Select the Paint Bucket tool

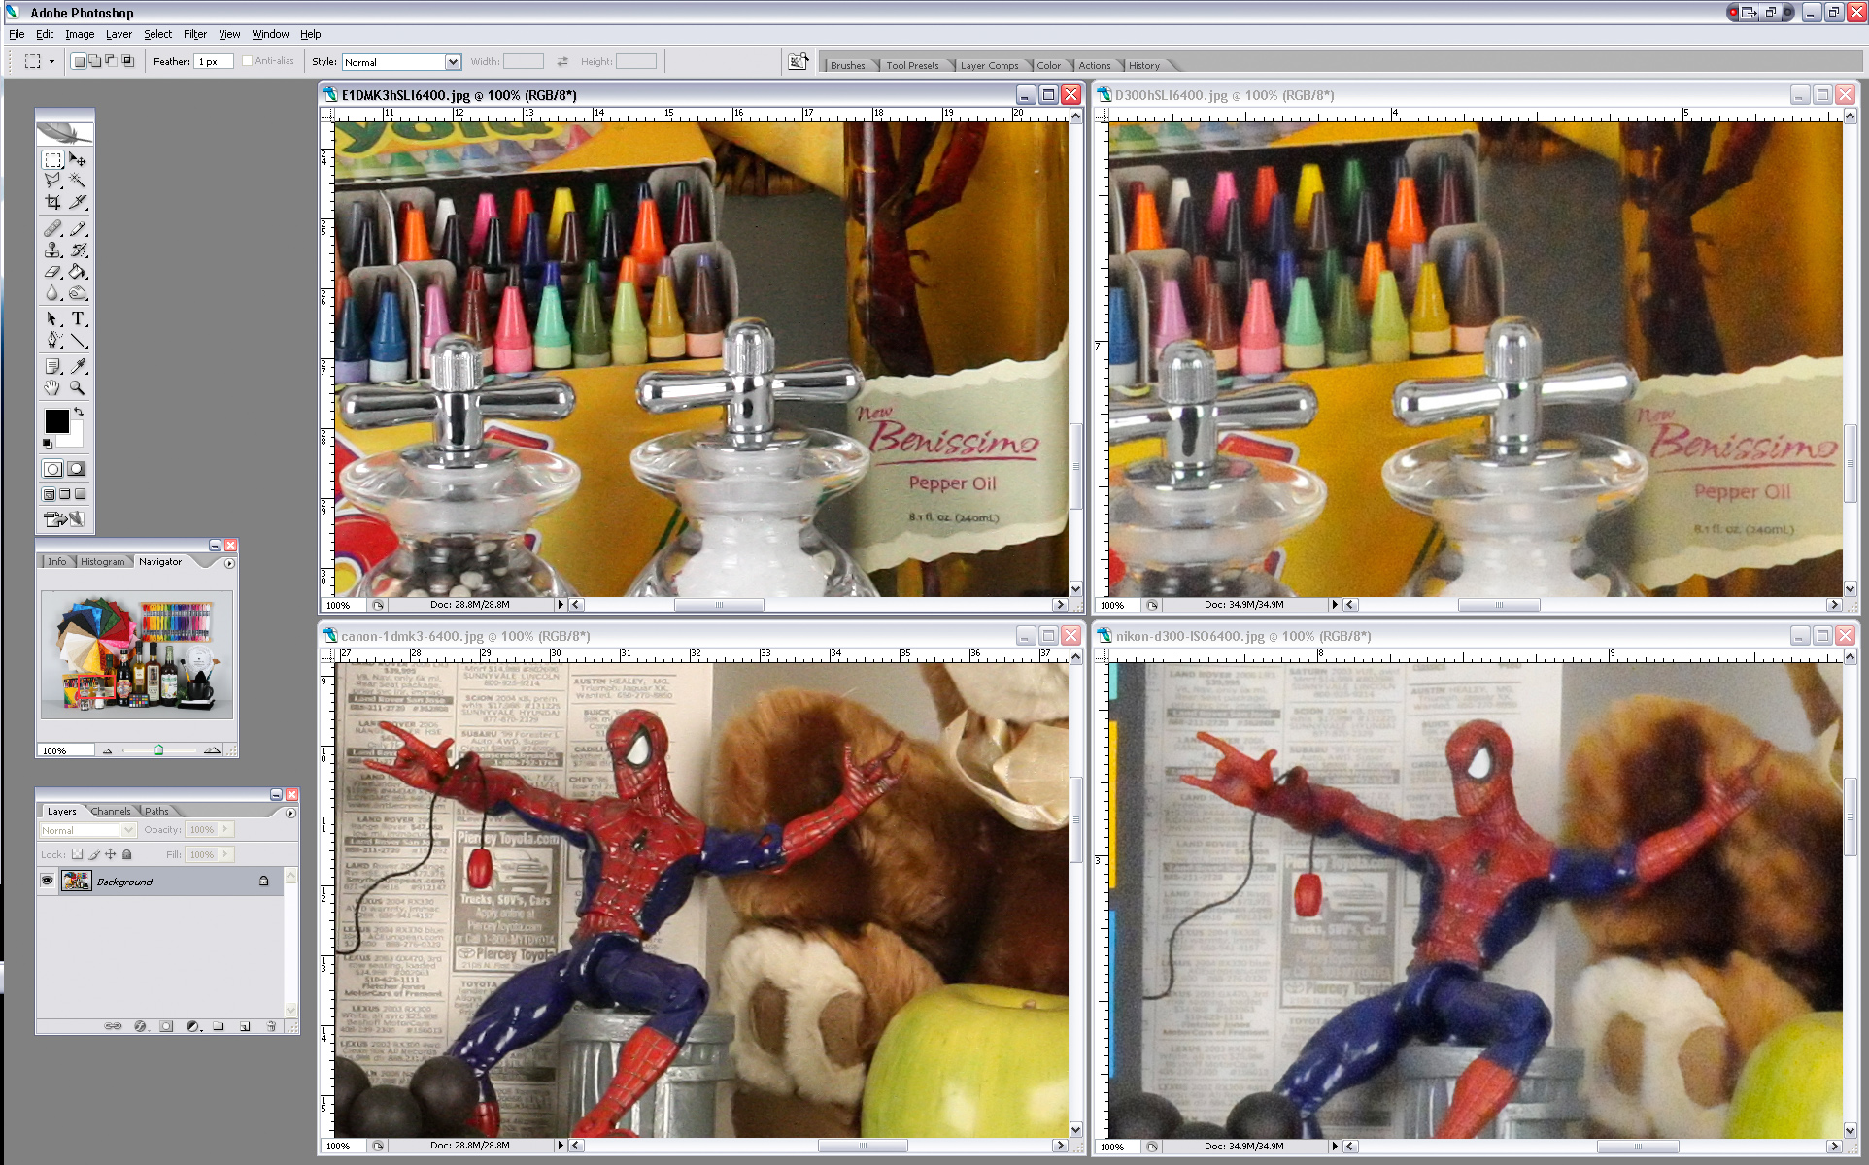(x=78, y=272)
